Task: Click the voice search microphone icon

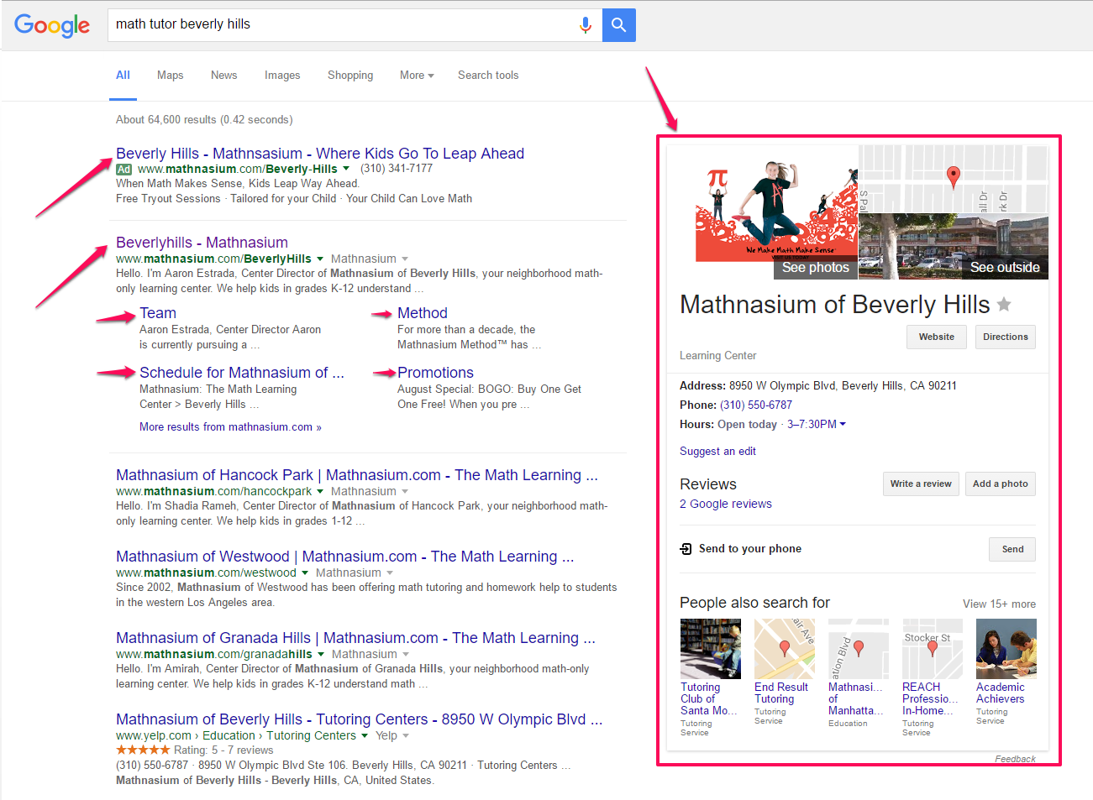Action: (586, 25)
